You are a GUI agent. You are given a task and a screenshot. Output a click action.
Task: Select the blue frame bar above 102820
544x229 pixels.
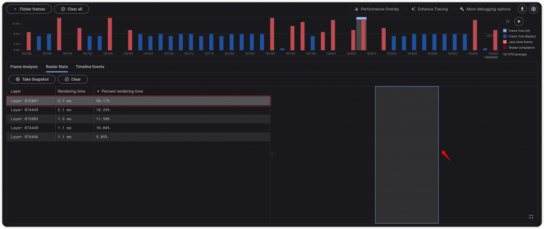(x=394, y=43)
